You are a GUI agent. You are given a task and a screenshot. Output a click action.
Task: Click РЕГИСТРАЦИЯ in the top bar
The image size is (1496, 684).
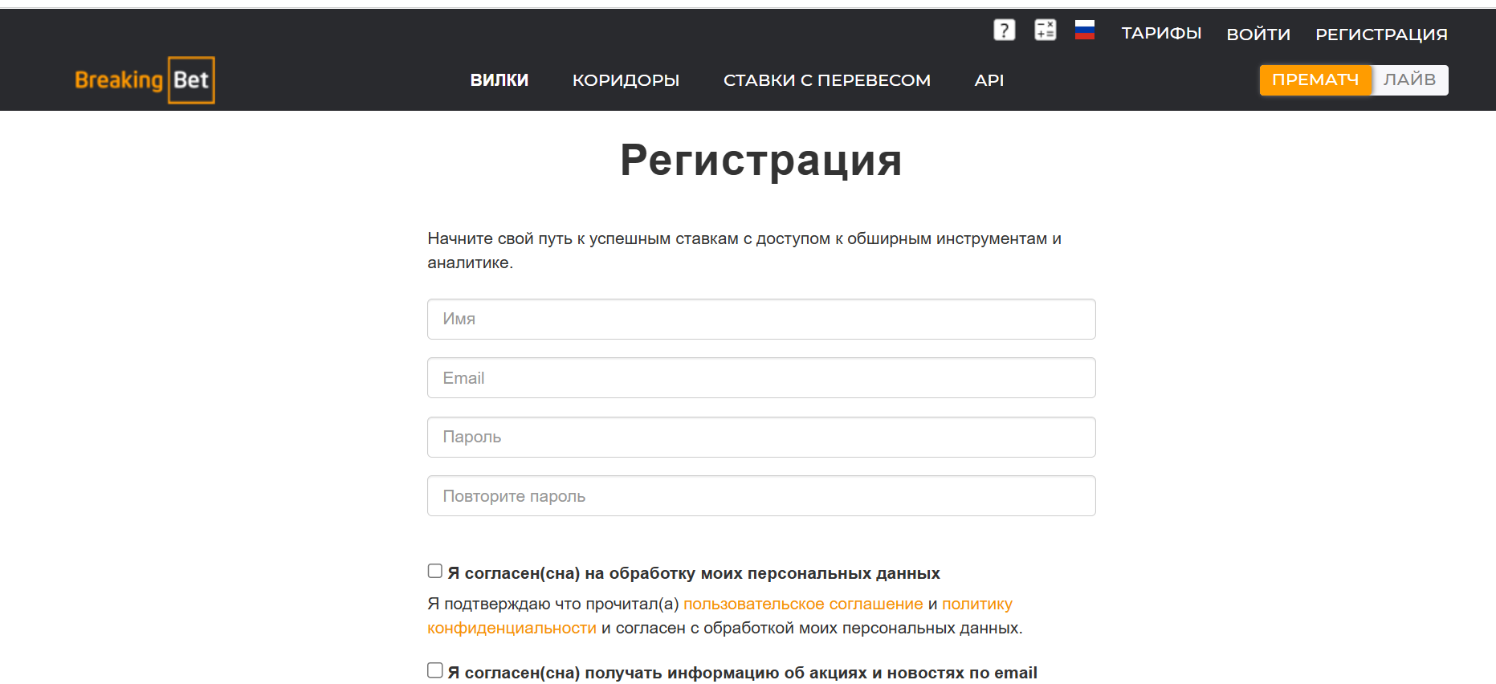click(1381, 35)
